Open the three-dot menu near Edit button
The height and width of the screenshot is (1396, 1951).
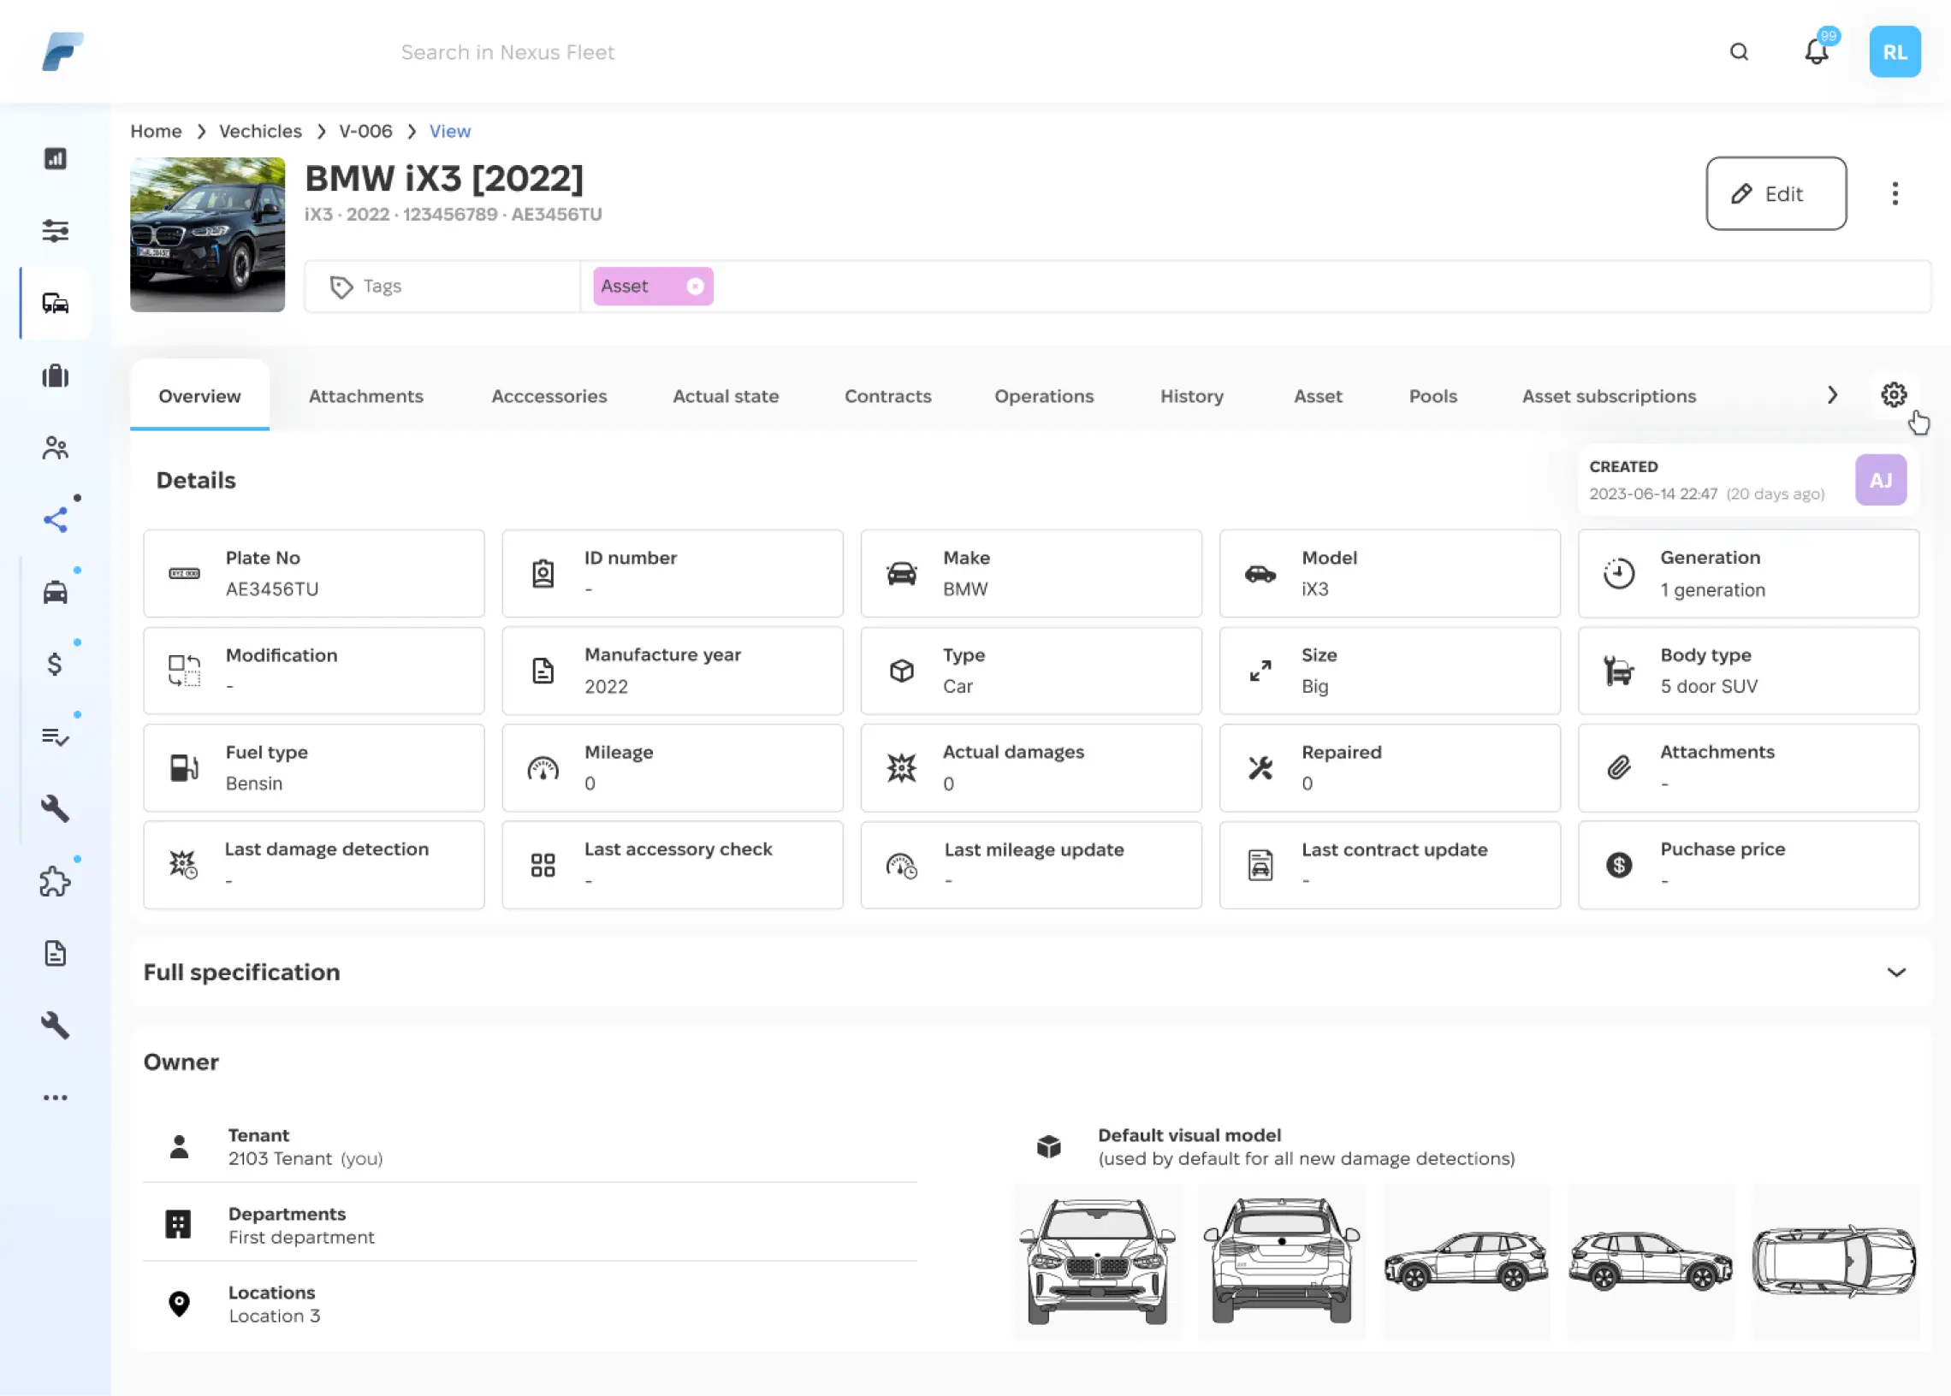(1895, 193)
